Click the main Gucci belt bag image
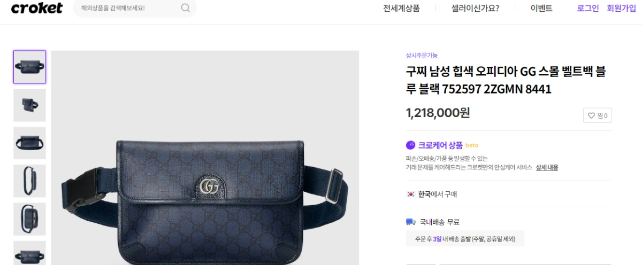 [205, 158]
